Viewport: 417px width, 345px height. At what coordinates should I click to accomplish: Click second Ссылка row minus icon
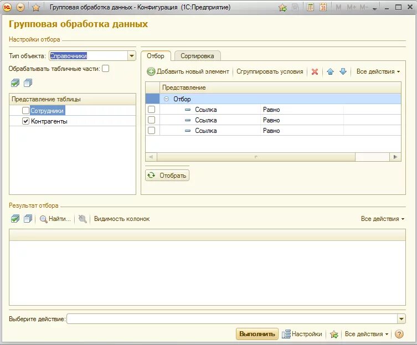pos(188,120)
